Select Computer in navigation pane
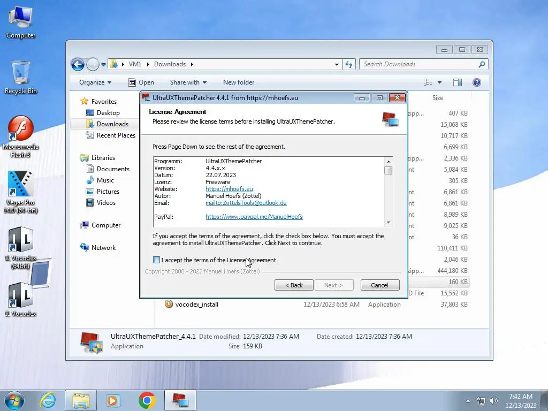The width and height of the screenshot is (548, 411). (x=106, y=225)
